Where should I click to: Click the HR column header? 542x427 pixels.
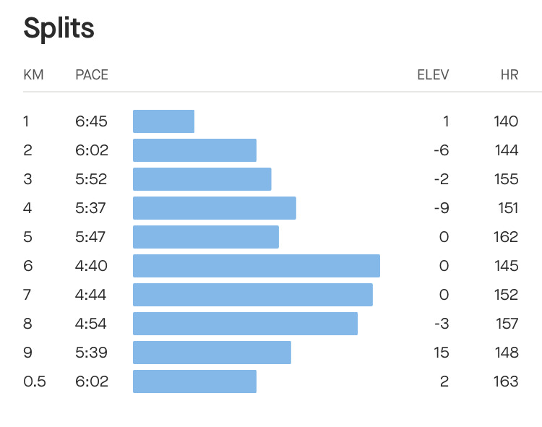click(509, 74)
